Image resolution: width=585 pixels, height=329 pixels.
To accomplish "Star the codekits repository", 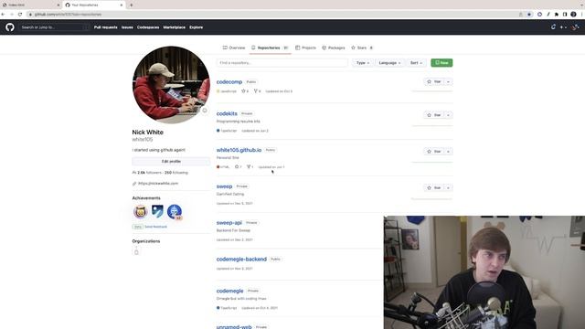I will tap(434, 115).
